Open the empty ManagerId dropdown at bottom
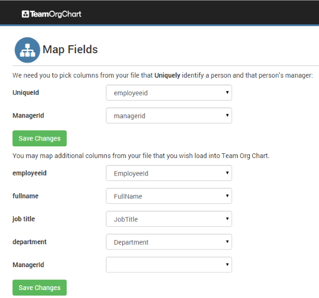319x298 pixels. tap(169, 264)
